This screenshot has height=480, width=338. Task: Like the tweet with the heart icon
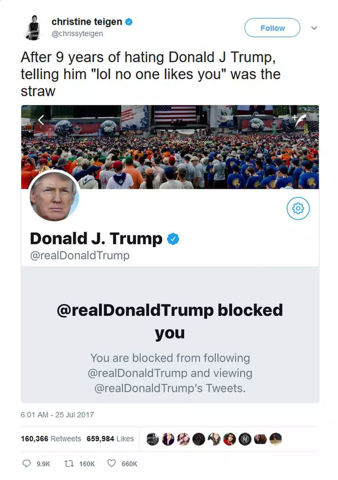point(112,464)
